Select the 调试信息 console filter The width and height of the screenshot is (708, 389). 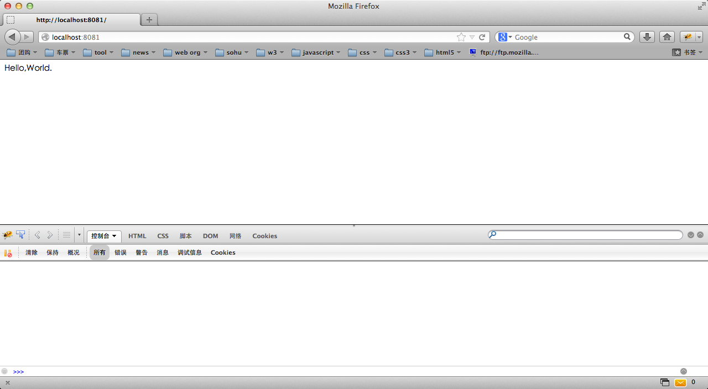click(190, 253)
